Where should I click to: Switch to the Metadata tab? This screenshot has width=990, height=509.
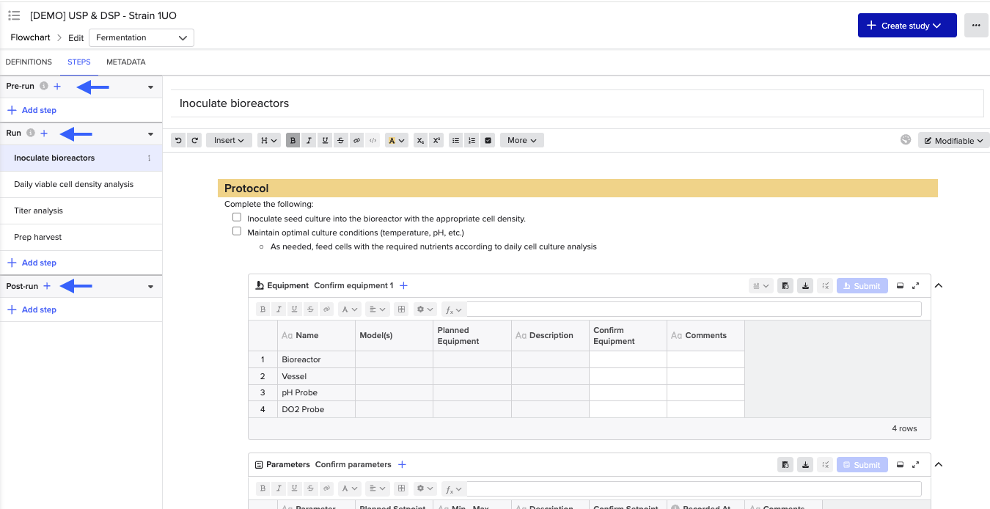[125, 62]
